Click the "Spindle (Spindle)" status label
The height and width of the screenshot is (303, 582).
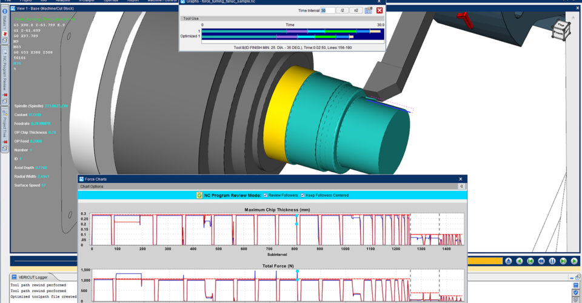click(x=28, y=106)
